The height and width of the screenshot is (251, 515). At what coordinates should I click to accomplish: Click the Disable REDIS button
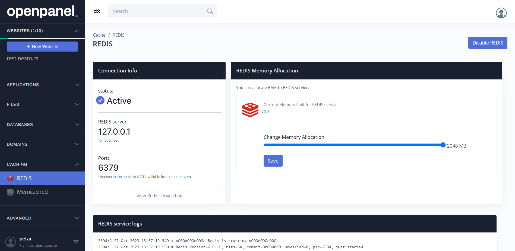[x=488, y=43]
